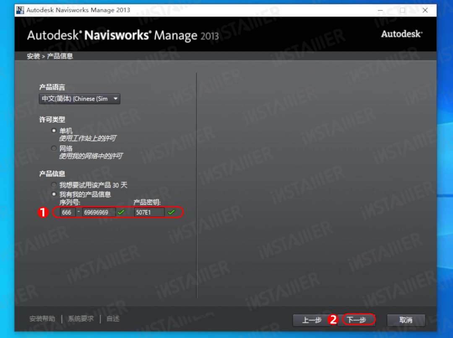Minimize the Navisworks installer window
Screen dimensions: 453x338
[x=380, y=10]
